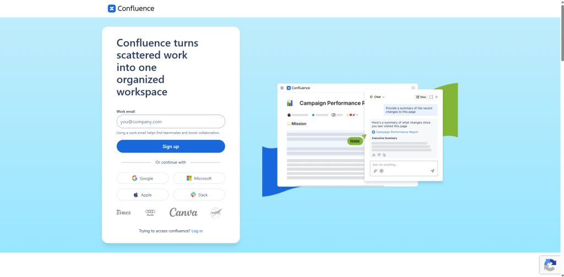Viewport: 564px width, 277px height.
Task: Continue with Microsoft
Action: click(x=199, y=178)
